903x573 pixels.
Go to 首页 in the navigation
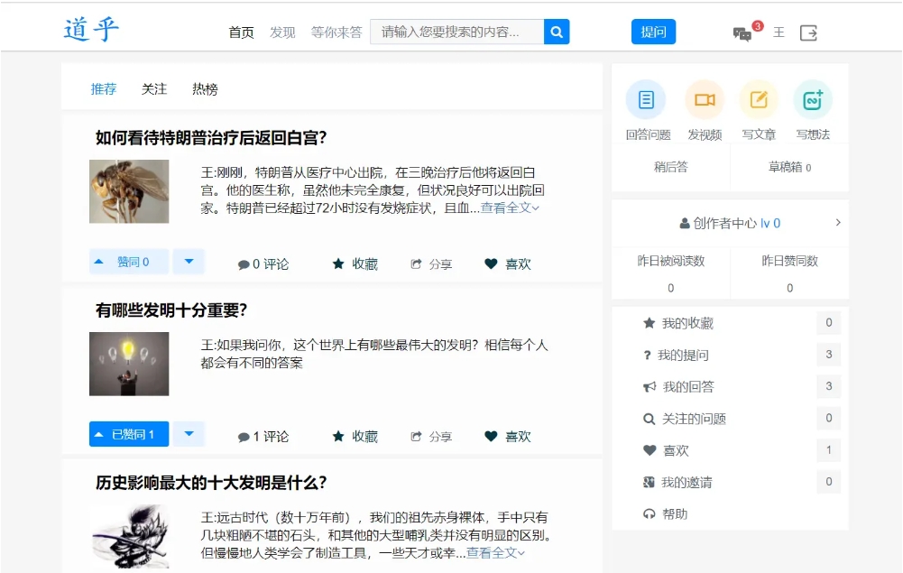click(x=241, y=32)
